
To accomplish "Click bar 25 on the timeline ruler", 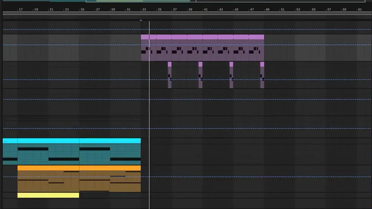I will click(x=82, y=10).
